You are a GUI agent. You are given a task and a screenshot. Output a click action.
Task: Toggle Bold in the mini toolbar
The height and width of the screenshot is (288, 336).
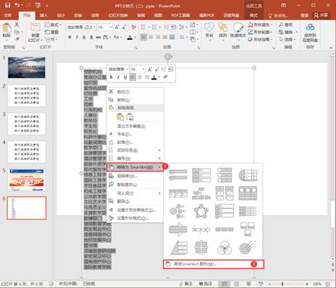coord(111,77)
